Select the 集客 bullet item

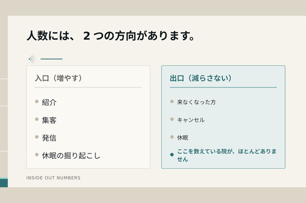pyautogui.click(x=49, y=120)
